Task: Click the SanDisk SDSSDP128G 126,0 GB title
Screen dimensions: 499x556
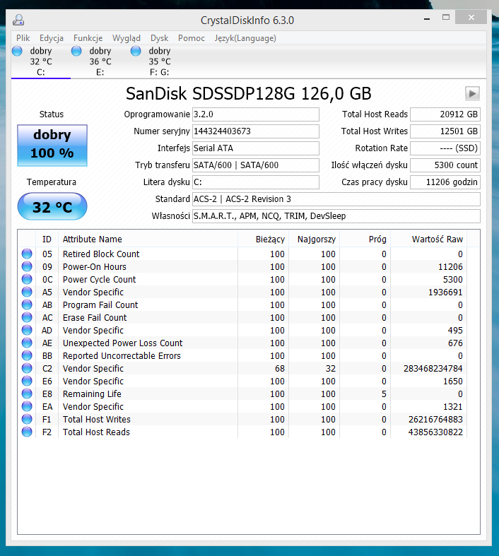Action: 249,94
